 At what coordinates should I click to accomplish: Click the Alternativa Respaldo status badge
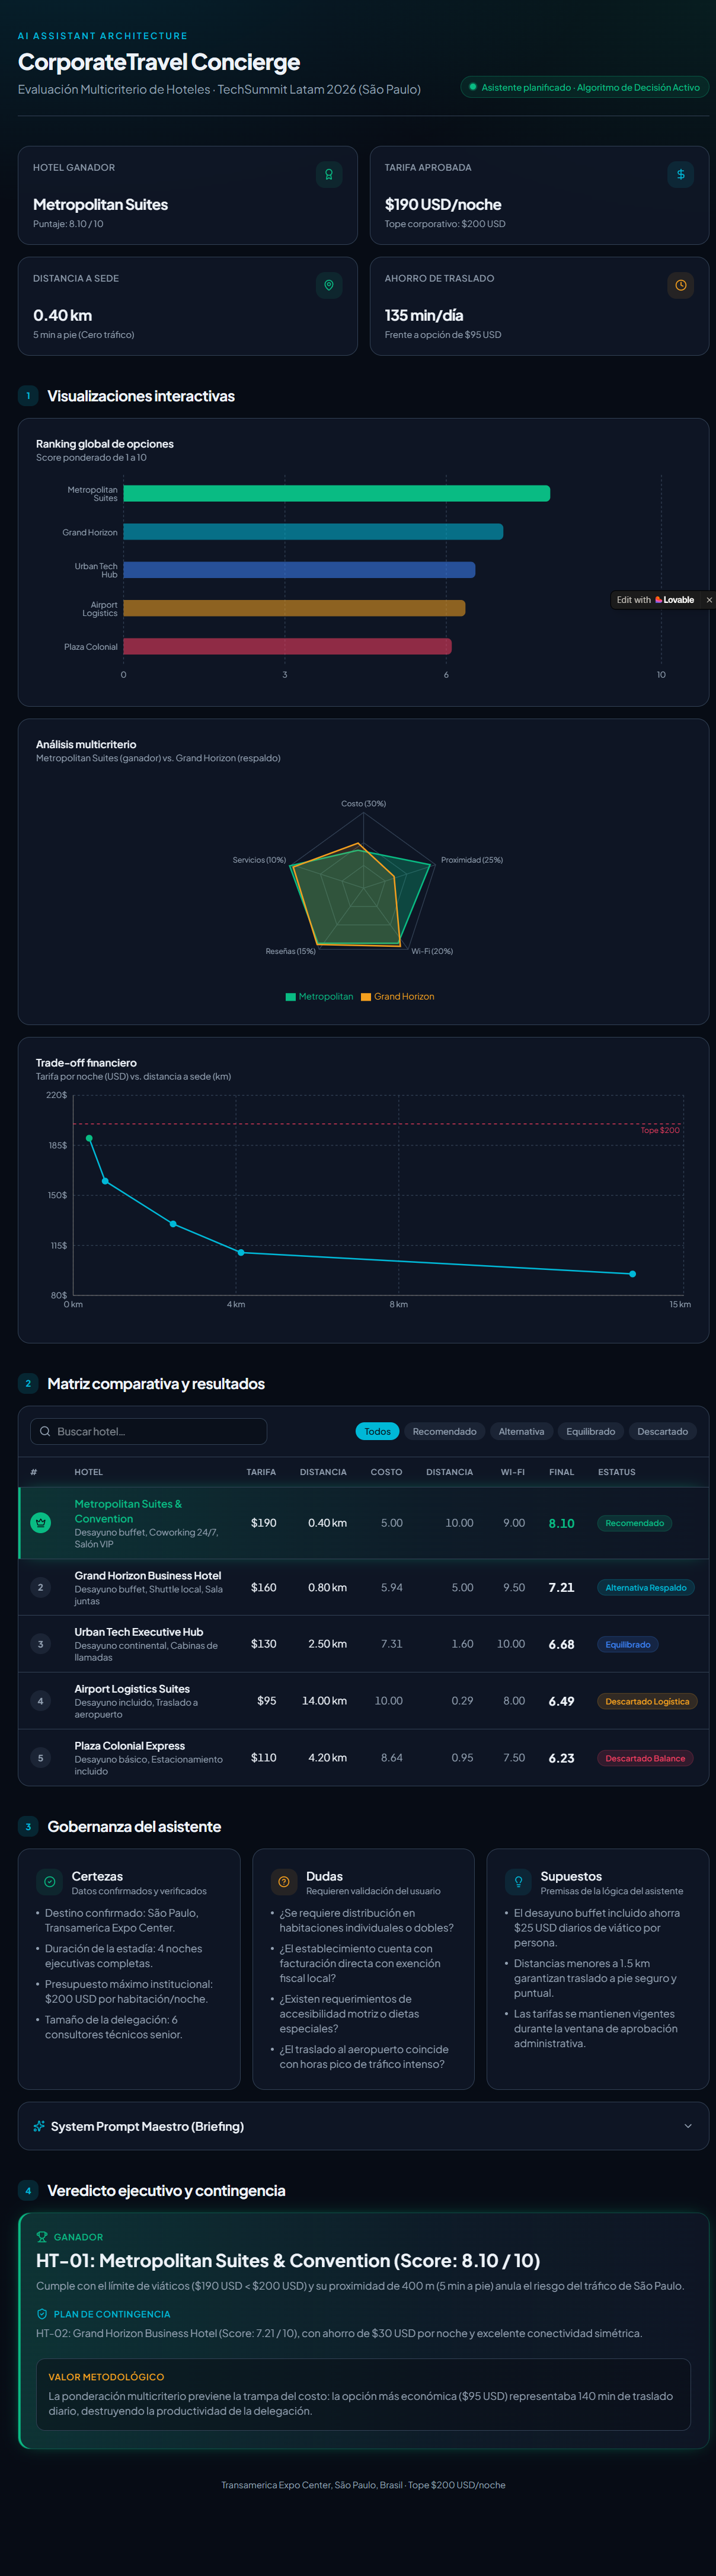646,1587
